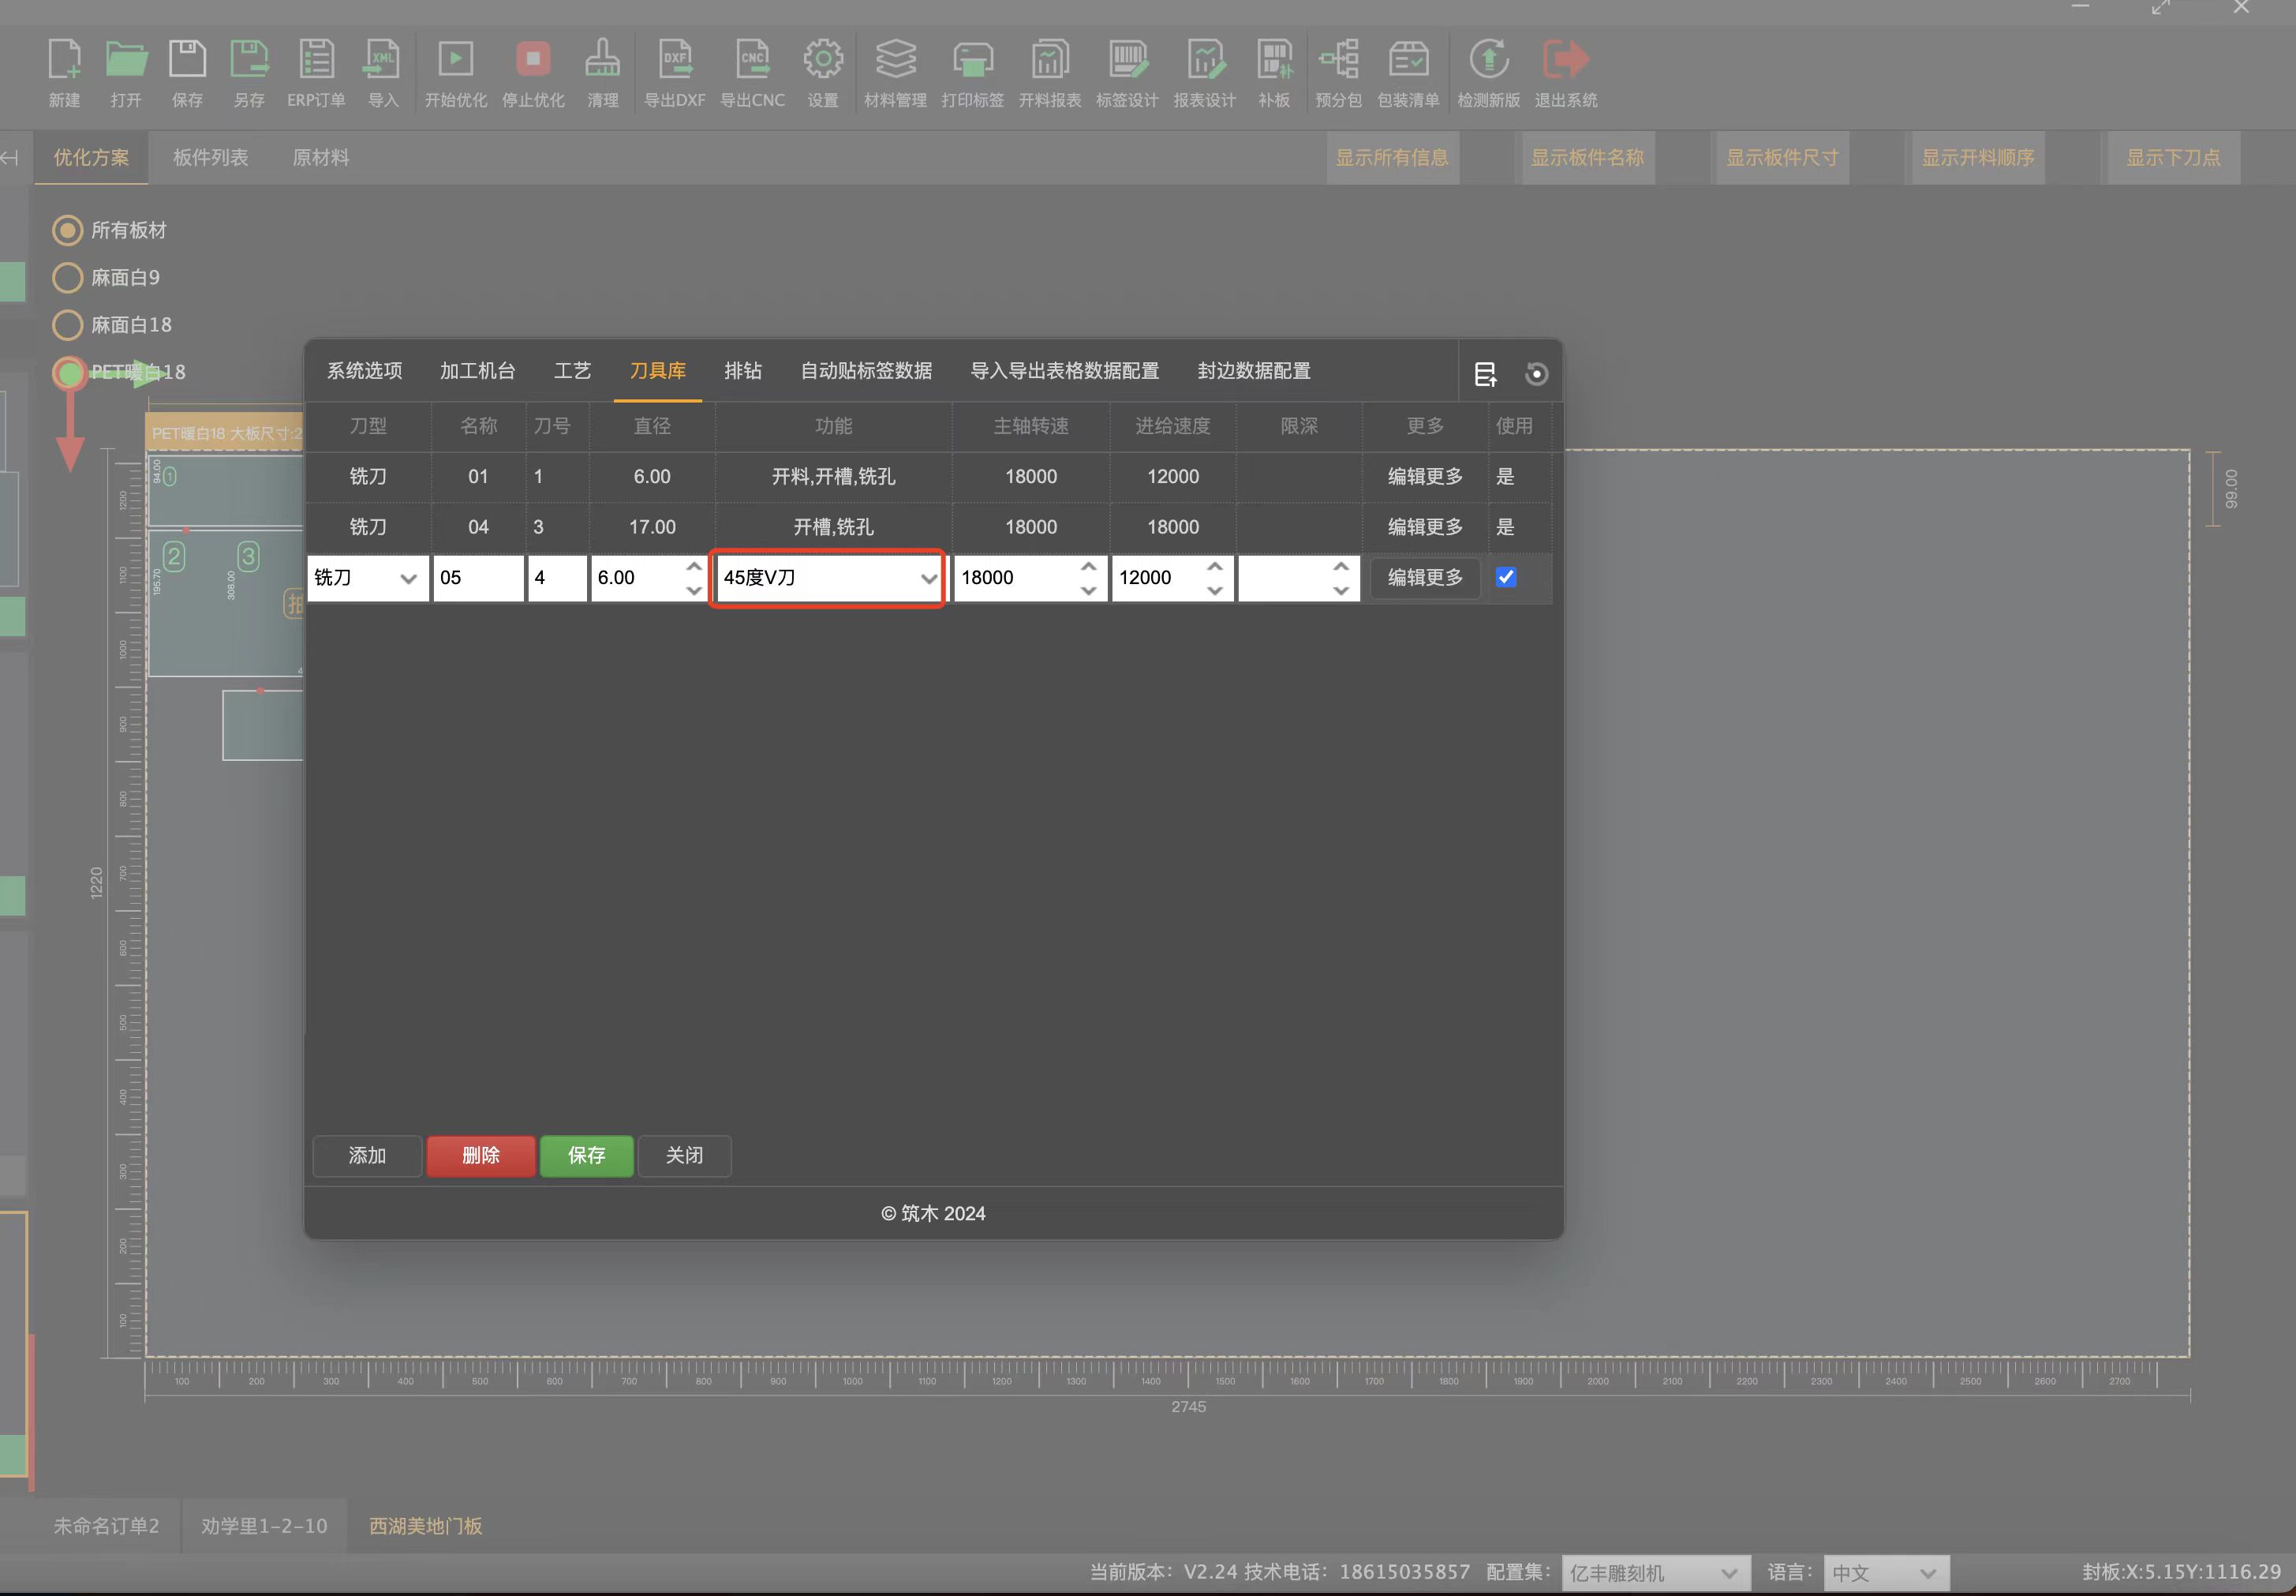The height and width of the screenshot is (1596, 2296).
Task: Expand the 刀型 铣刀 dropdown
Action: [x=368, y=578]
